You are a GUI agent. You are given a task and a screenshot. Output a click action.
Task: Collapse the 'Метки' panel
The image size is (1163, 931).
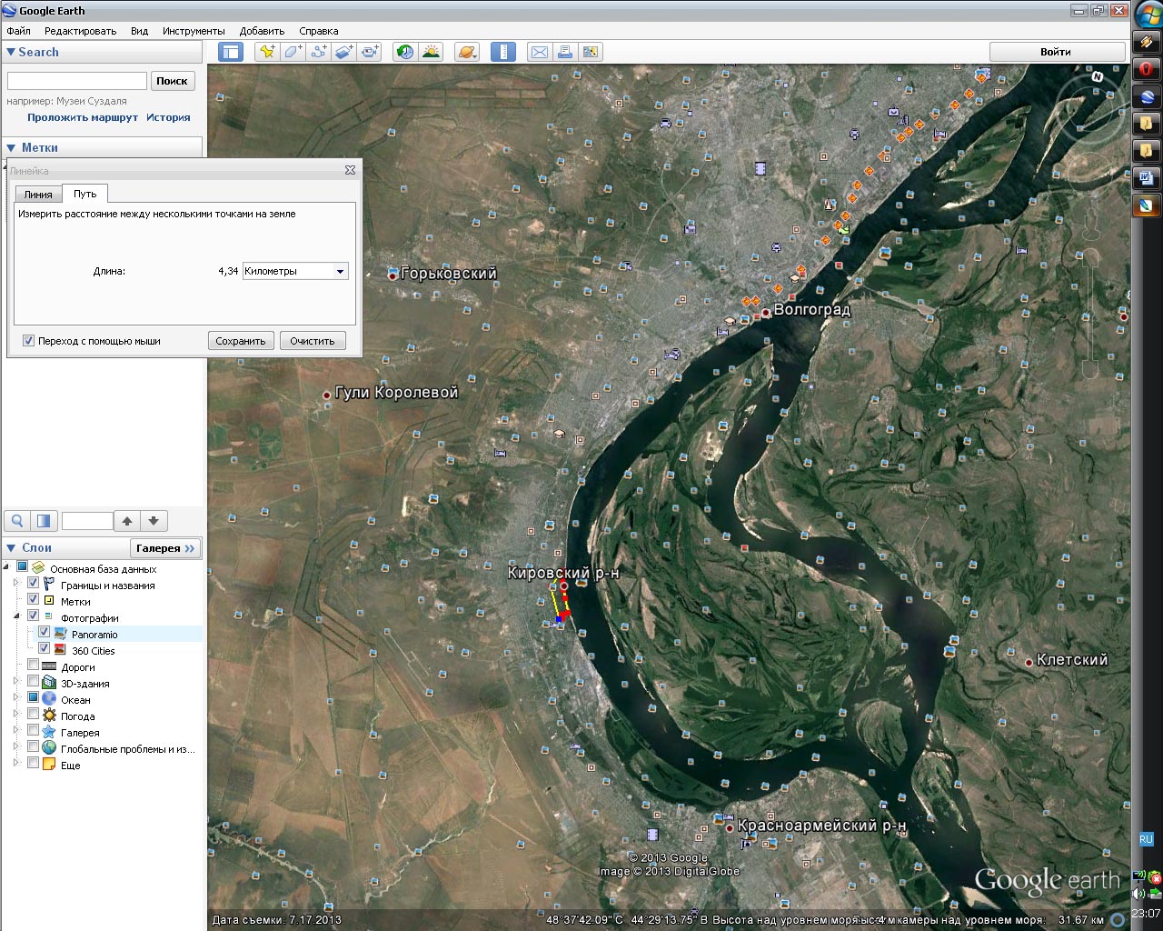pyautogui.click(x=12, y=147)
